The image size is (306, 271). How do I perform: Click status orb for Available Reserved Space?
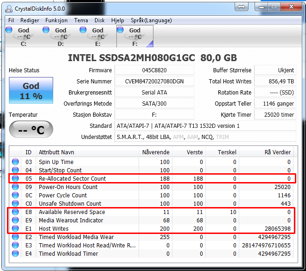[x=15, y=212]
